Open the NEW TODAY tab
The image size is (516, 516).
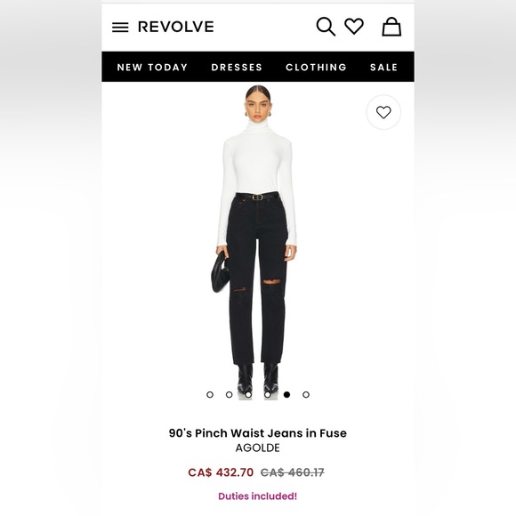coord(152,67)
